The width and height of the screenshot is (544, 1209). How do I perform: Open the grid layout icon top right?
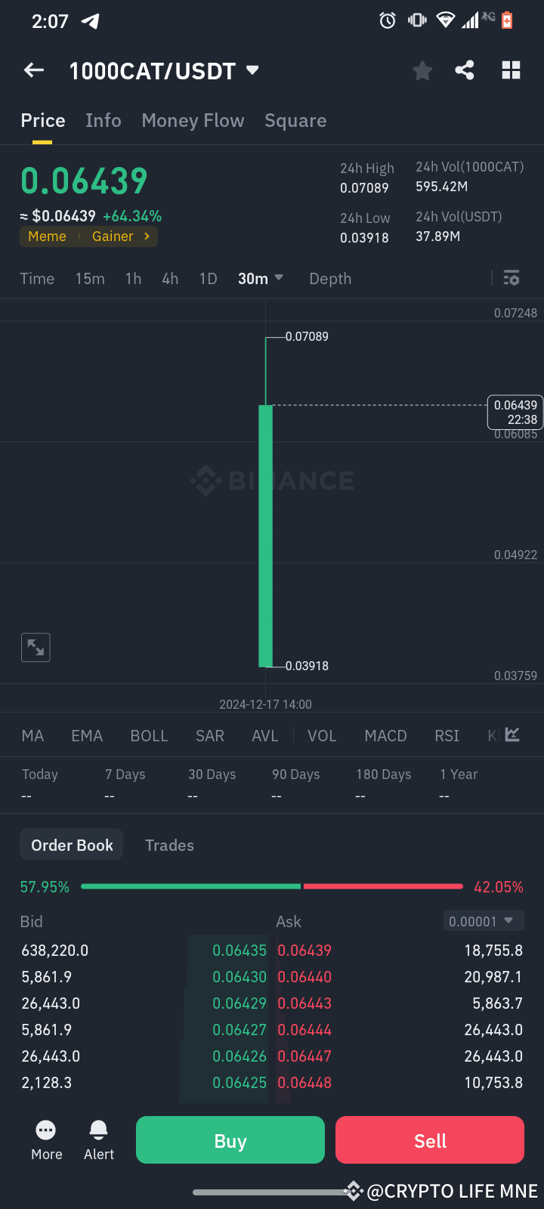511,70
